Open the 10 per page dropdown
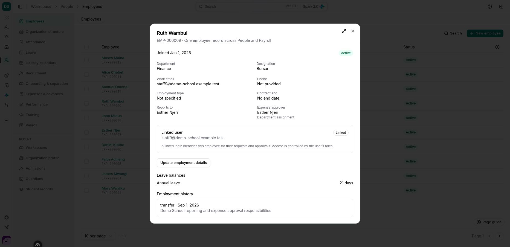This screenshot has width=510, height=247. (x=98, y=236)
